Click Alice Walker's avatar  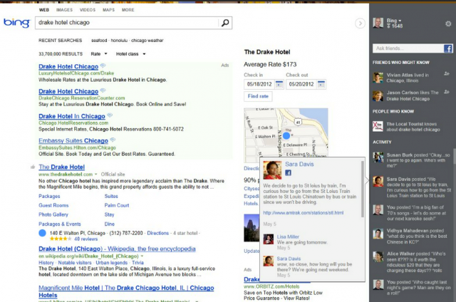coord(378,256)
